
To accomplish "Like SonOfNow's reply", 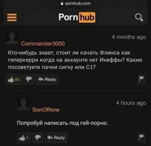I will coord(24,138).
